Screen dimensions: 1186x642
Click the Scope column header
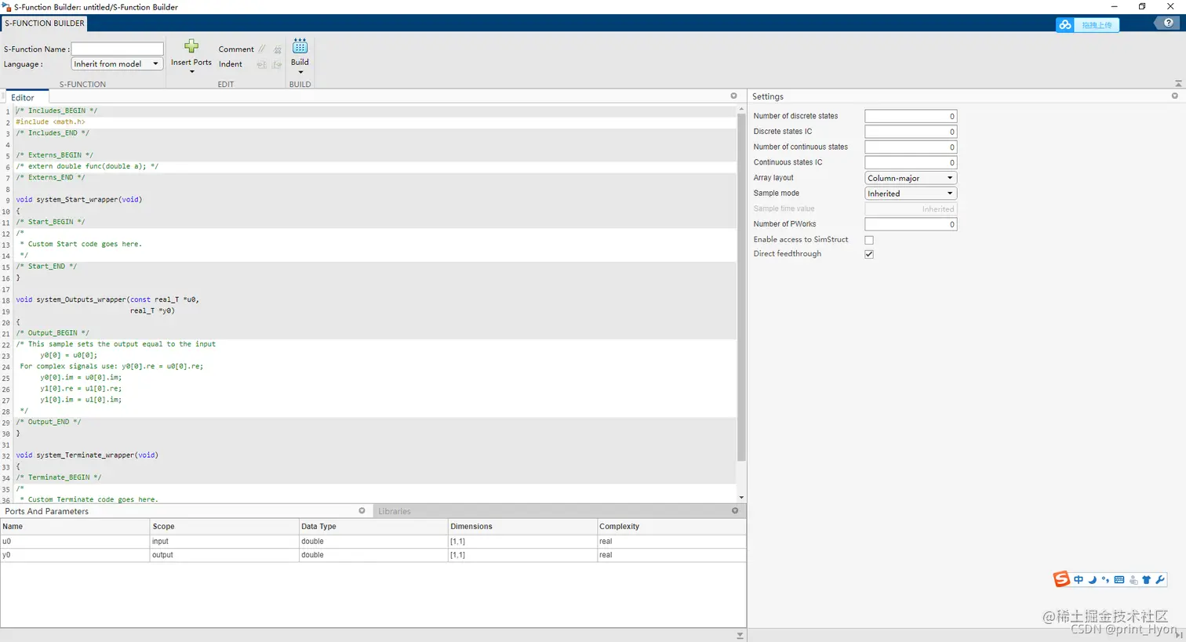tap(224, 527)
